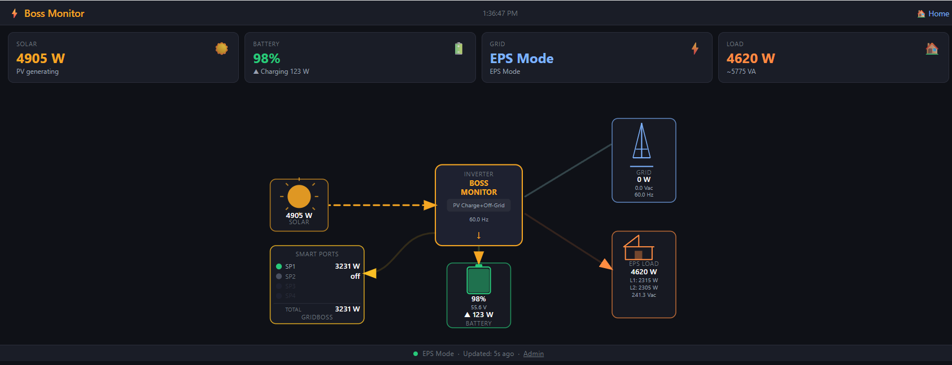The height and width of the screenshot is (365, 952).
Task: Click the Updated: 5s ago footer text
Action: pyautogui.click(x=488, y=354)
